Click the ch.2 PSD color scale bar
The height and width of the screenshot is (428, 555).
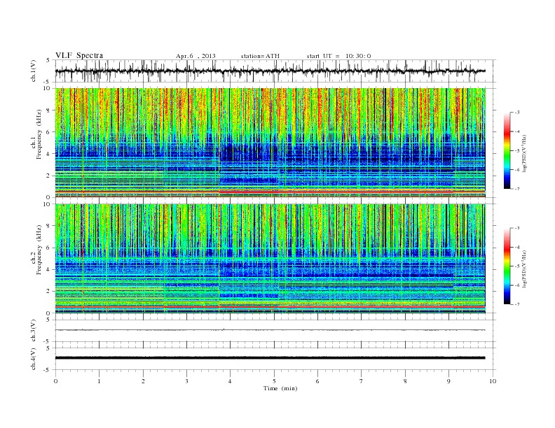click(507, 266)
